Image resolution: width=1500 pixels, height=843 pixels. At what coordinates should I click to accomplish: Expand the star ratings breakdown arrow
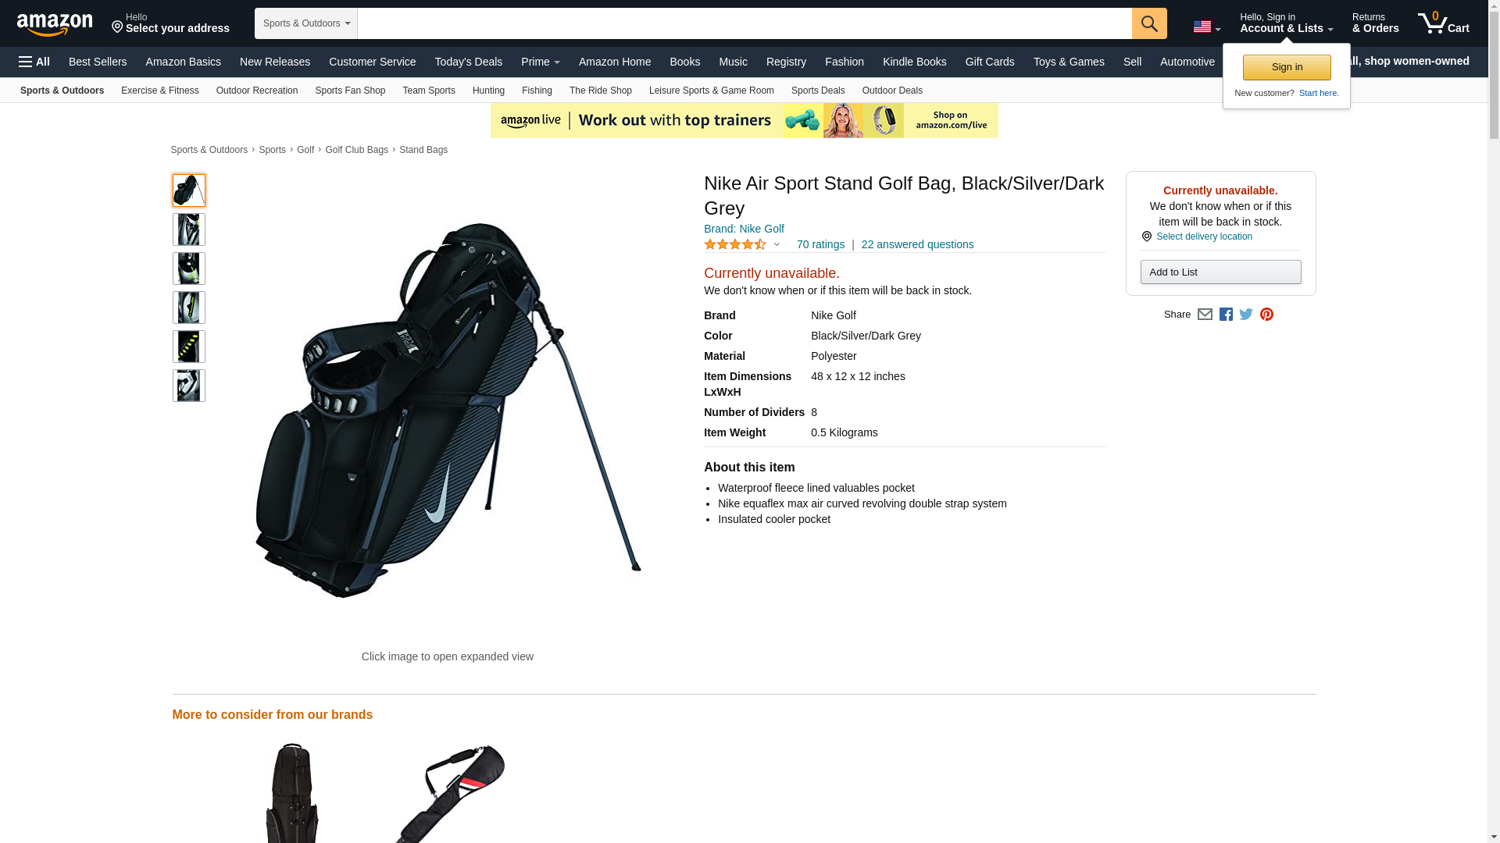pos(777,244)
